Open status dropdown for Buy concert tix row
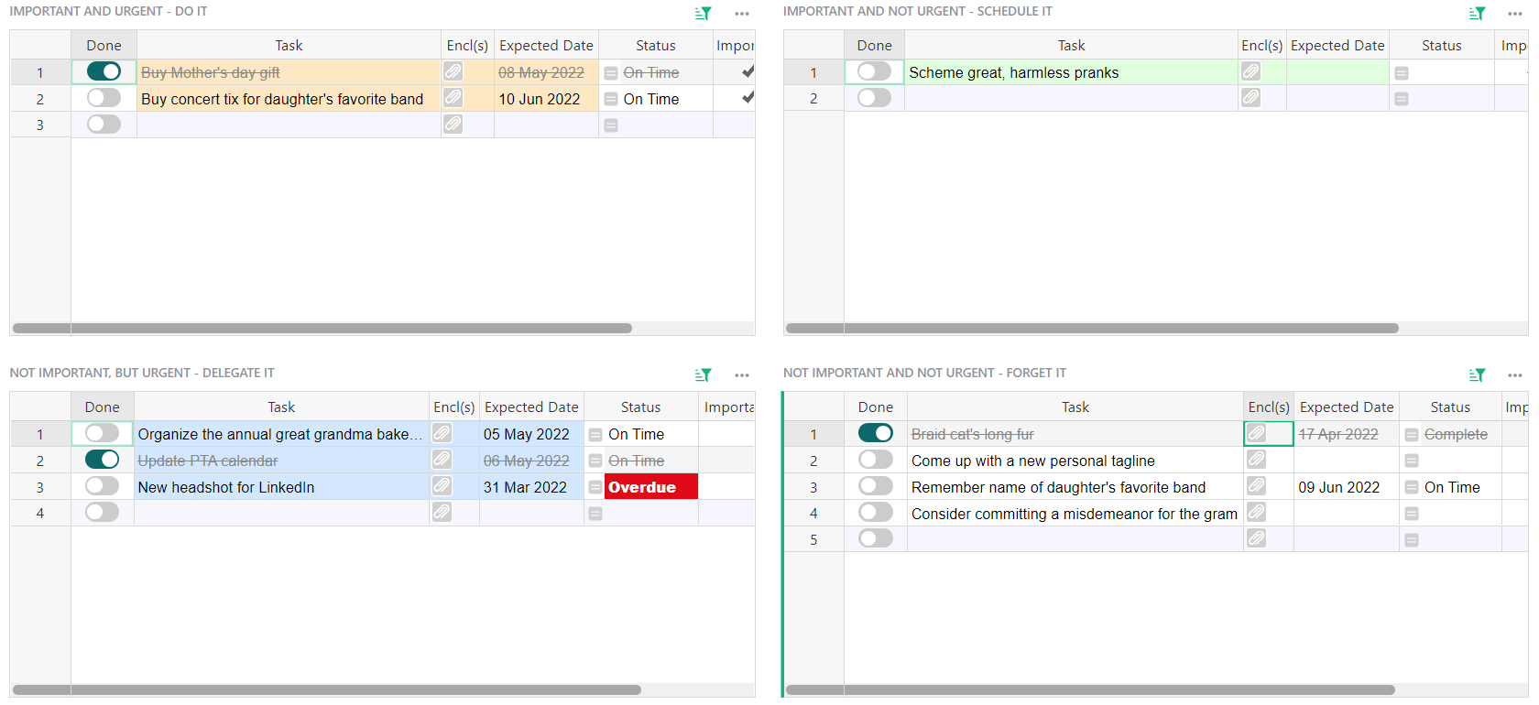Viewport: 1539px width, 705px height. pyautogui.click(x=611, y=99)
